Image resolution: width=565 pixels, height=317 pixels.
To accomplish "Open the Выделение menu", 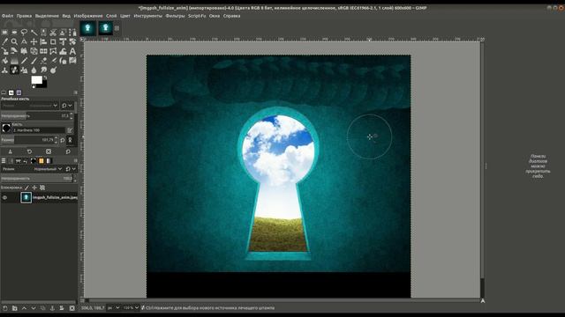I will [47, 16].
